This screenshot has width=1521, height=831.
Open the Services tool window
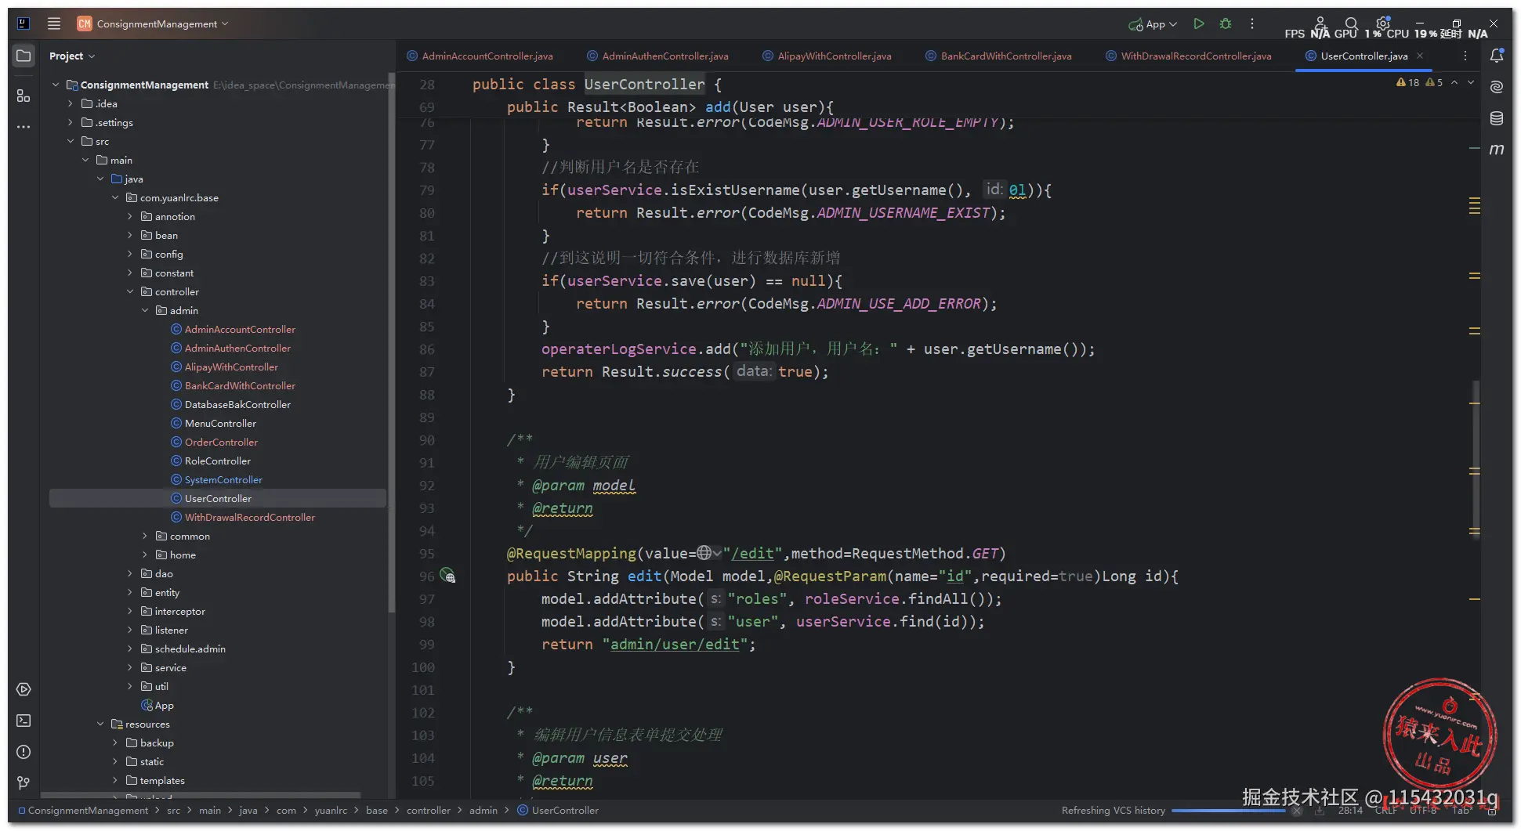[x=24, y=689]
